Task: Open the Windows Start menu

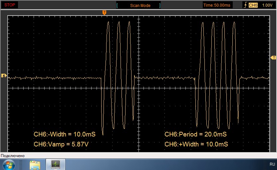Action: coord(9,164)
